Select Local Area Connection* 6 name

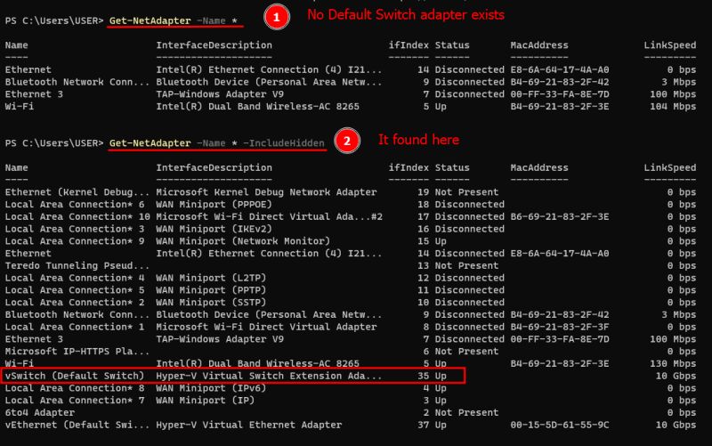click(75, 205)
